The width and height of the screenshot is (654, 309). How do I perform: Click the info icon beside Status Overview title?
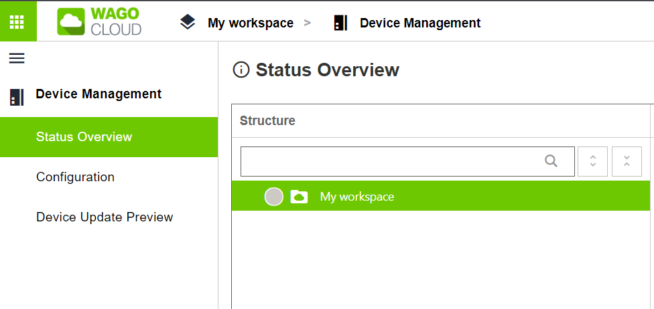241,70
